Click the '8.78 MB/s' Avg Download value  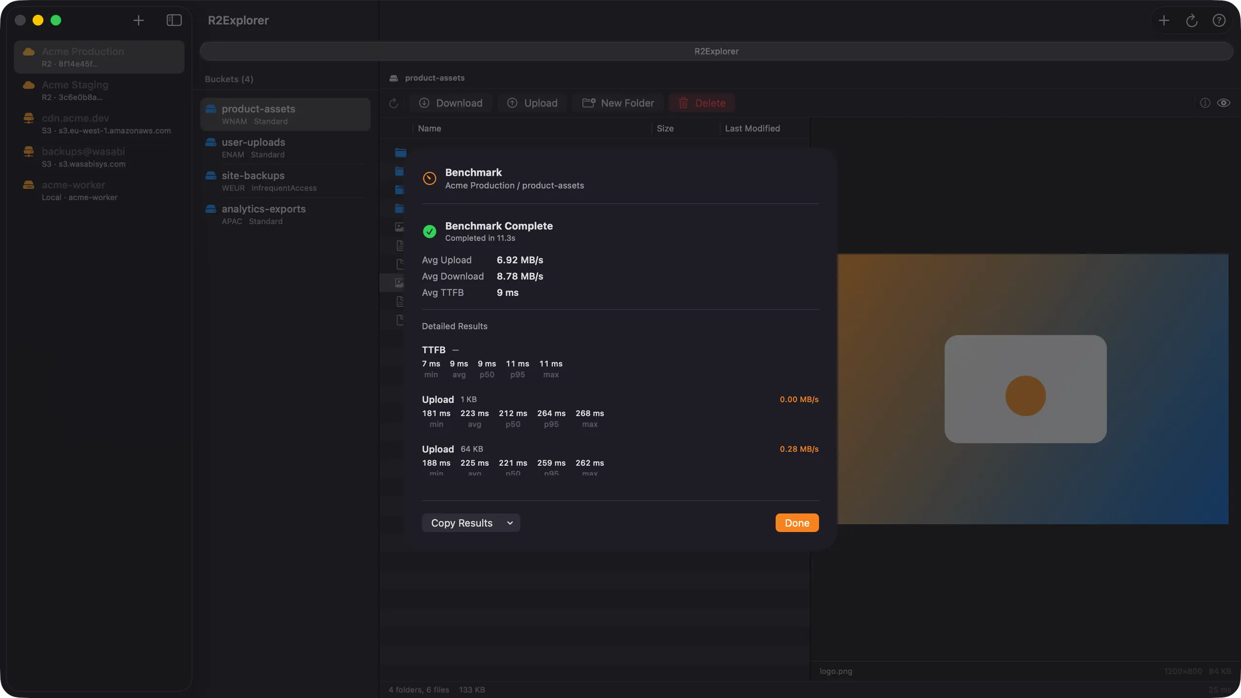(x=520, y=277)
